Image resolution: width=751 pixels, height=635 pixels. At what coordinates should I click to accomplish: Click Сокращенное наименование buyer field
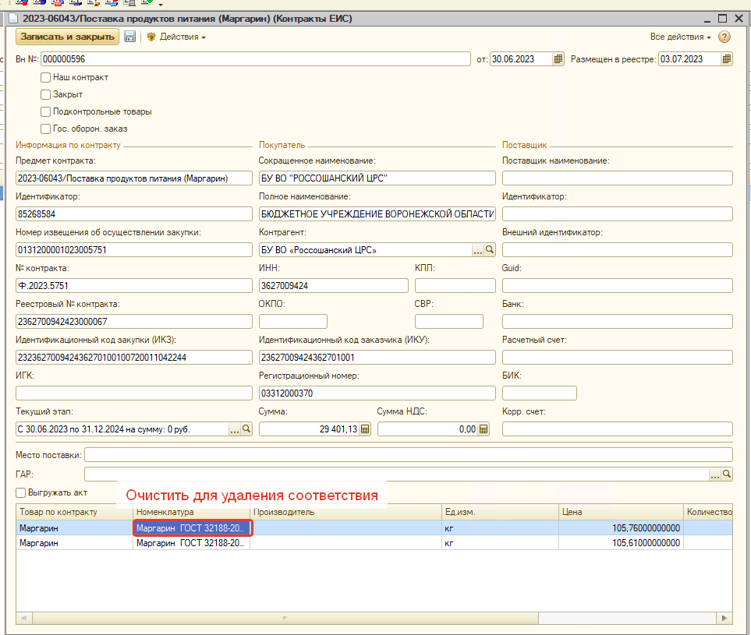377,178
